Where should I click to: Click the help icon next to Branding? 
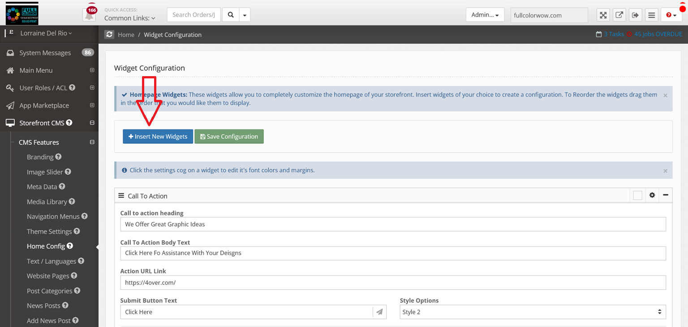58,157
